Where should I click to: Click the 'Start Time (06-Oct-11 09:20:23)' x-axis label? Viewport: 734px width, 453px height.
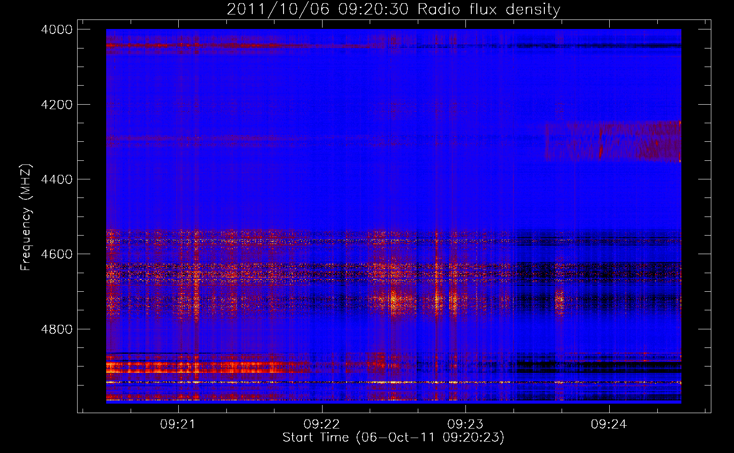point(393,438)
